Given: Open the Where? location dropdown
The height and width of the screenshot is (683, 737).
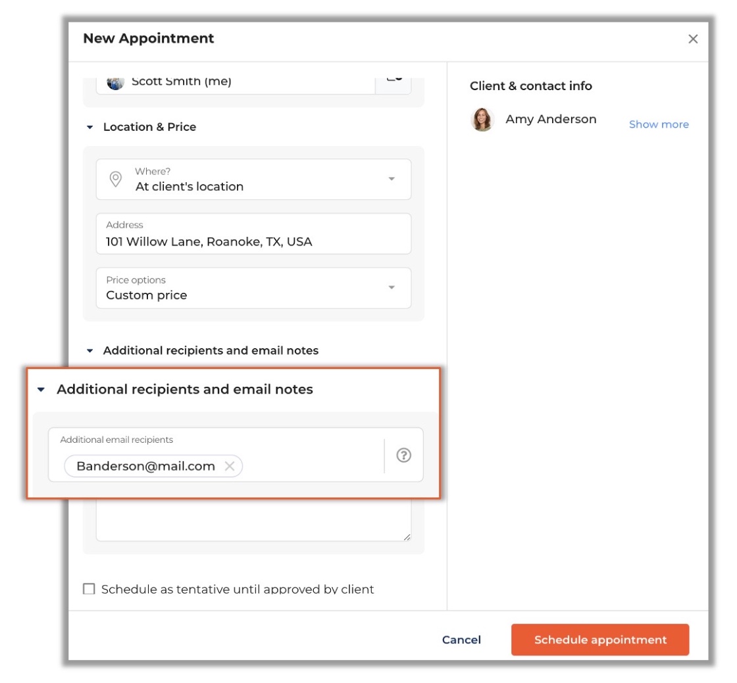Looking at the screenshot, I should point(253,179).
